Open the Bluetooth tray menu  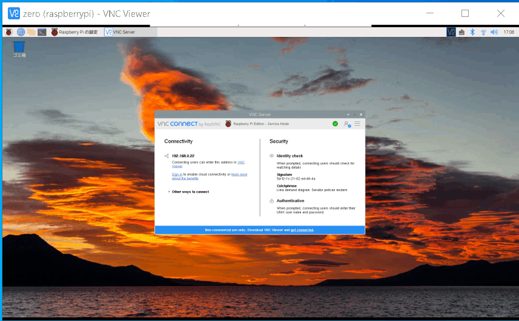coord(472,32)
